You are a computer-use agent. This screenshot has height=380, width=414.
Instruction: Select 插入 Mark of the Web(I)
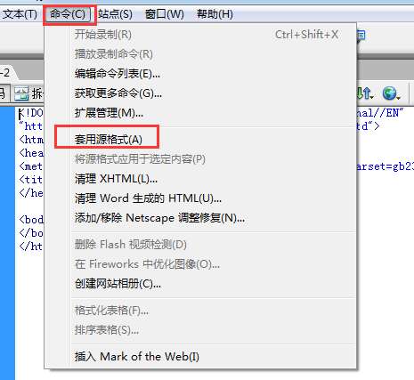(x=137, y=356)
